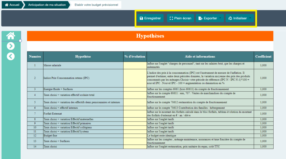Screen dimensions: 286x159
Task: Go to previous page with left-arrow circle icon
Action: pyautogui.click(x=11, y=56)
